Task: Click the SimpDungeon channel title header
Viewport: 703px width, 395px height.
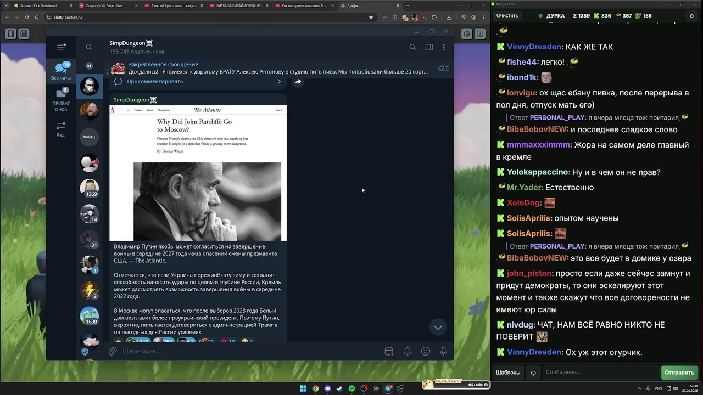Action: coord(131,43)
